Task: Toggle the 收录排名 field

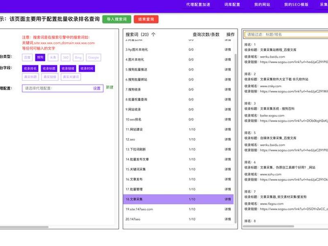Action: click(x=30, y=68)
